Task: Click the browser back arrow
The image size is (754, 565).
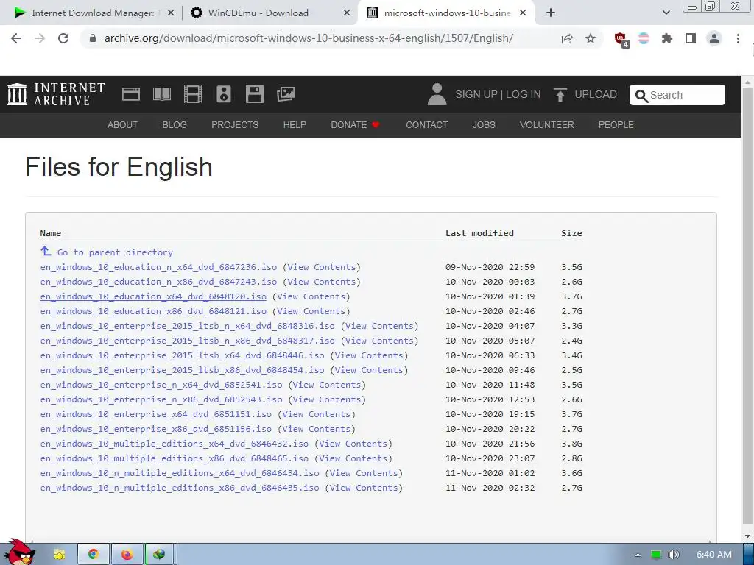Action: tap(16, 38)
